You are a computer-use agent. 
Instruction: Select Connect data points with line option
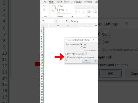(x=81, y=51)
